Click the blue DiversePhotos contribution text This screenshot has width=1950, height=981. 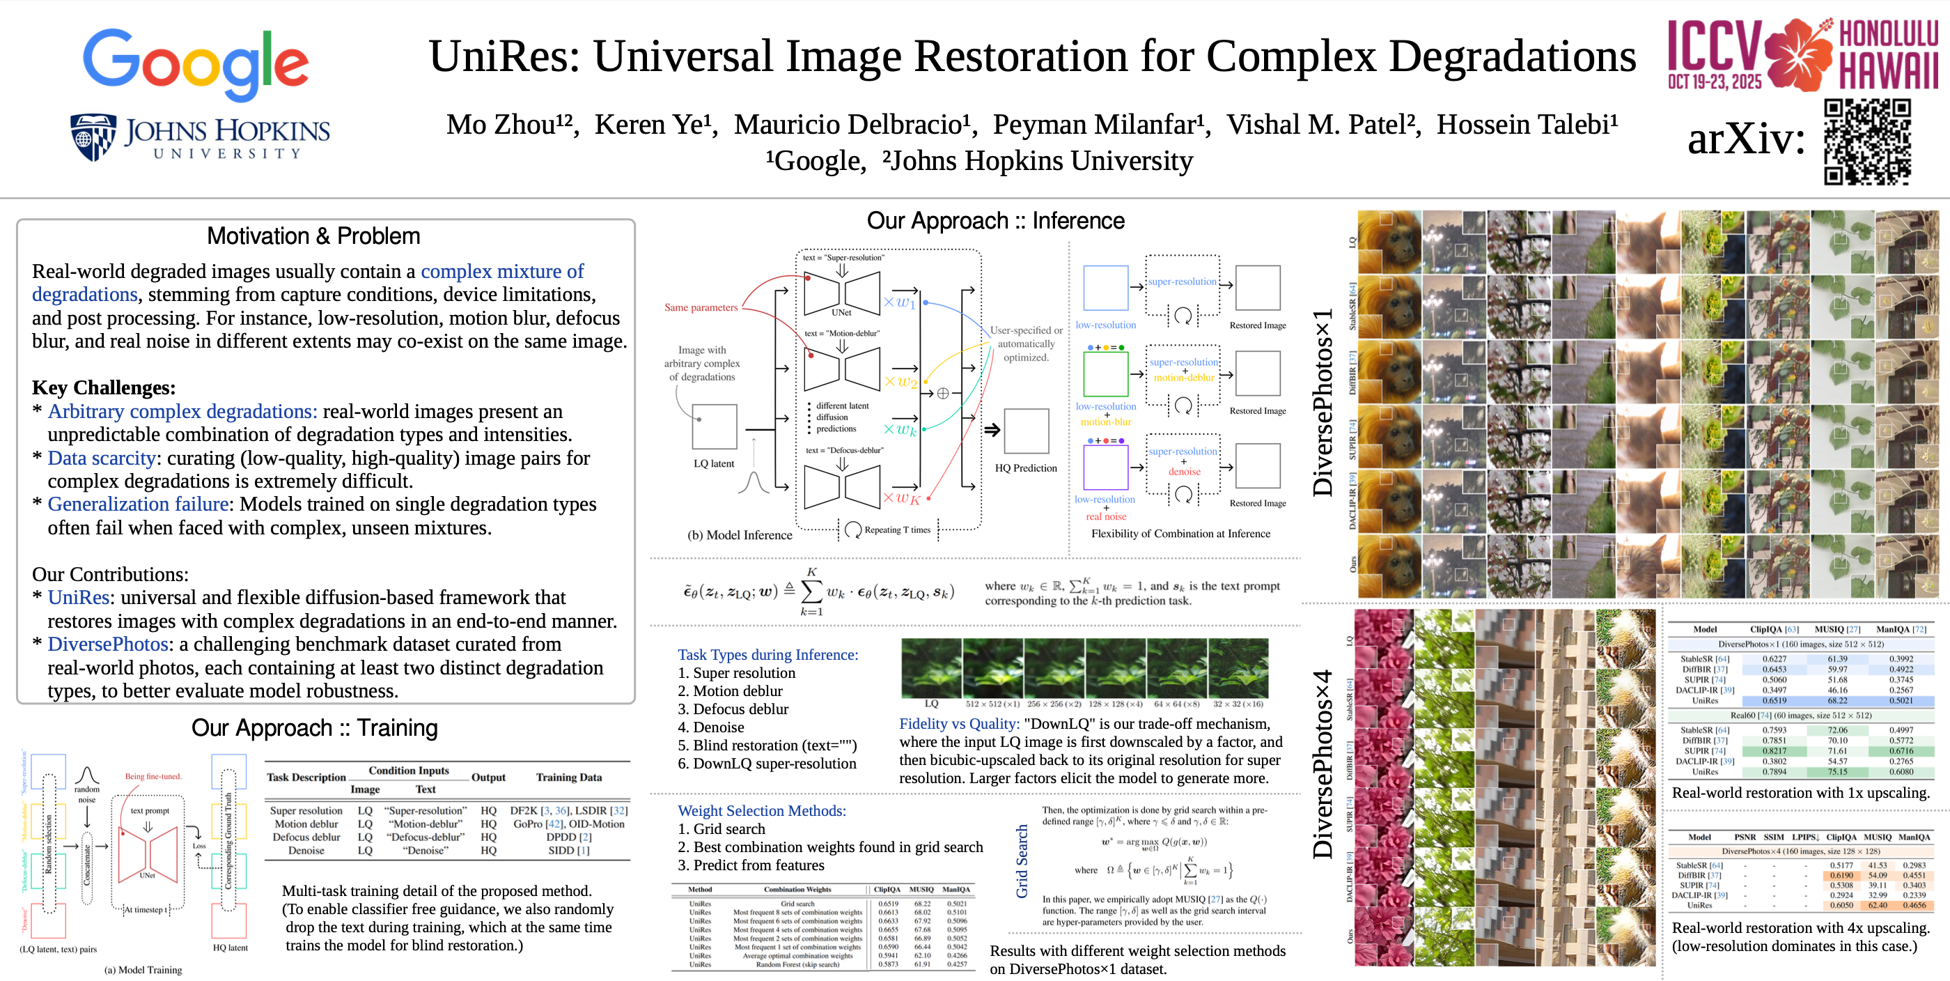[x=107, y=644]
